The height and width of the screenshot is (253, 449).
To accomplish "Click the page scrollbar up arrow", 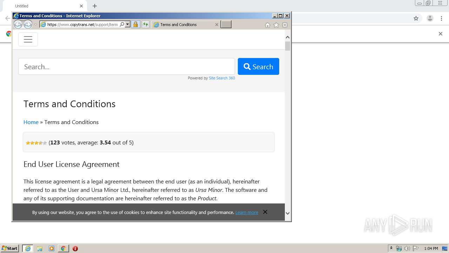I will click(x=288, y=37).
